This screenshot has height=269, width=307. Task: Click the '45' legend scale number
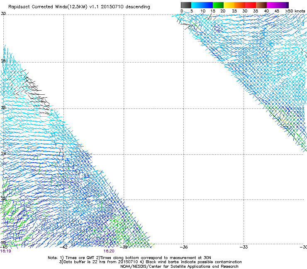(x=277, y=11)
